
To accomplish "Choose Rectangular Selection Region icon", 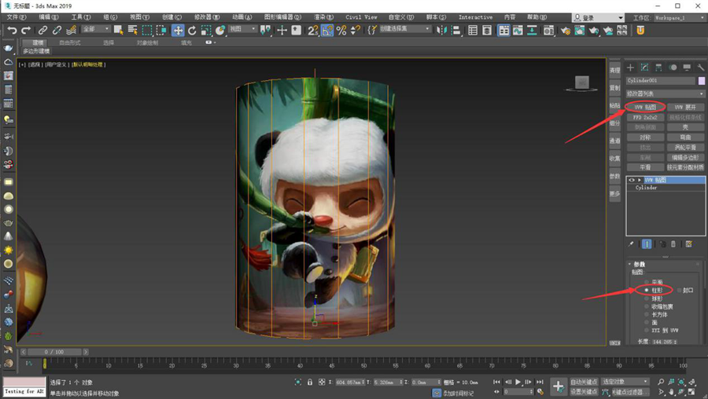I will [x=147, y=30].
